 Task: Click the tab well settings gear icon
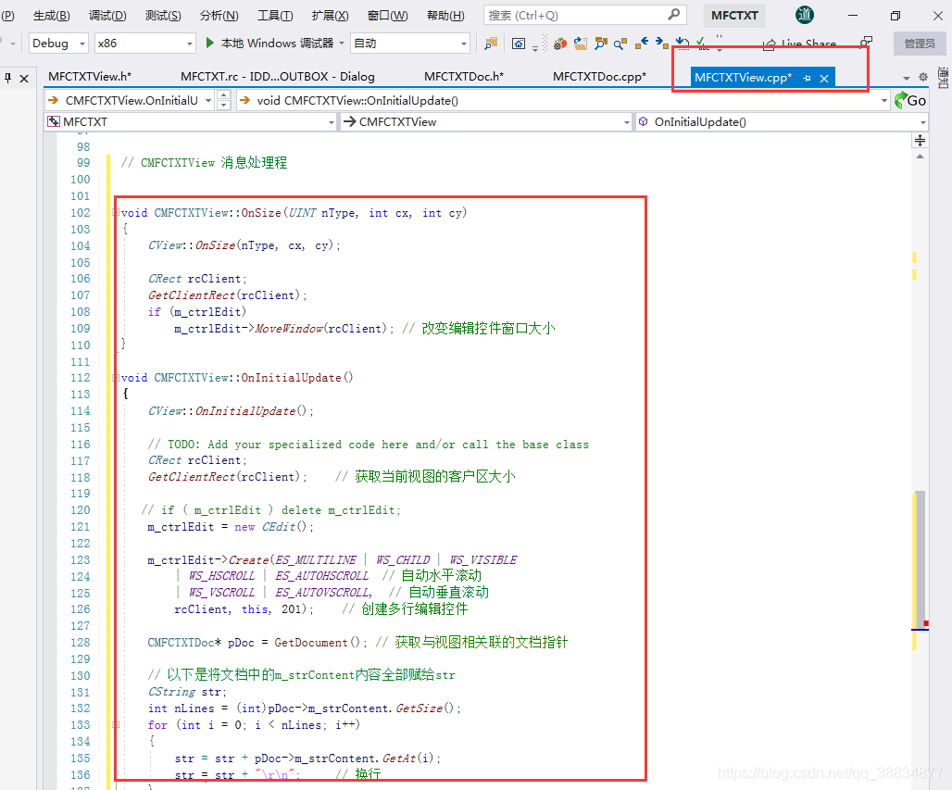(923, 77)
